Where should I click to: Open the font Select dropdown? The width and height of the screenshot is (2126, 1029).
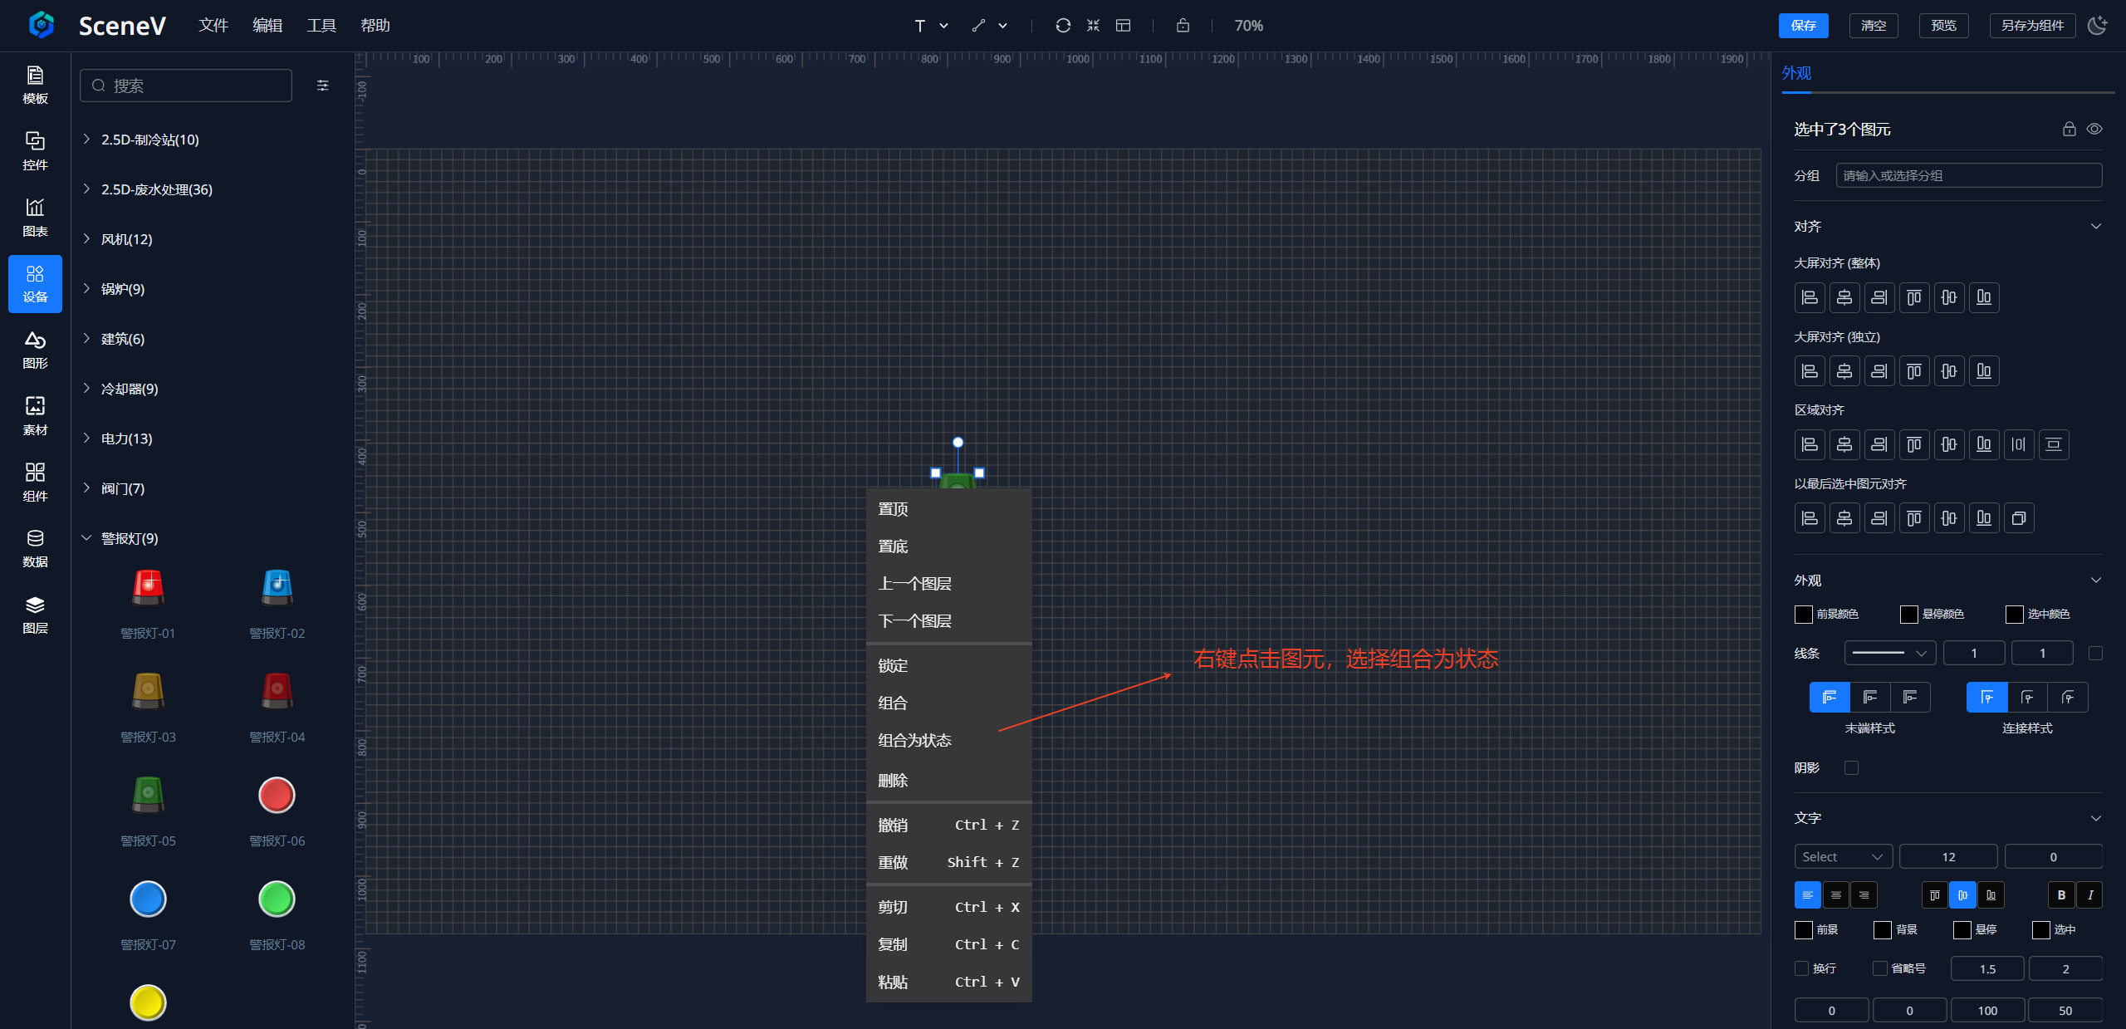pyautogui.click(x=1842, y=856)
